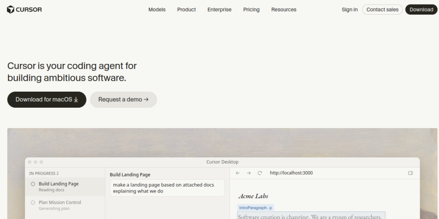Click the Cursor Desktop window title
The height and width of the screenshot is (219, 439).
point(222,162)
